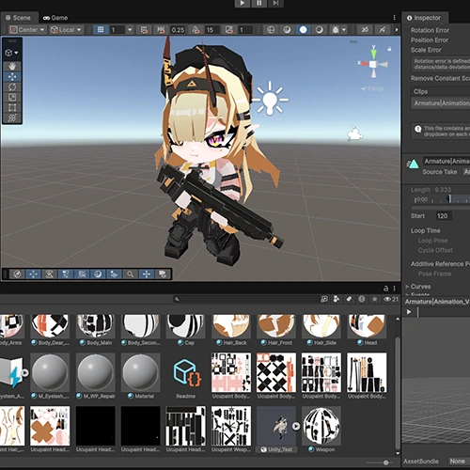The width and height of the screenshot is (470, 470).
Task: Click the scene gizmo lock icon
Action: coord(389,49)
